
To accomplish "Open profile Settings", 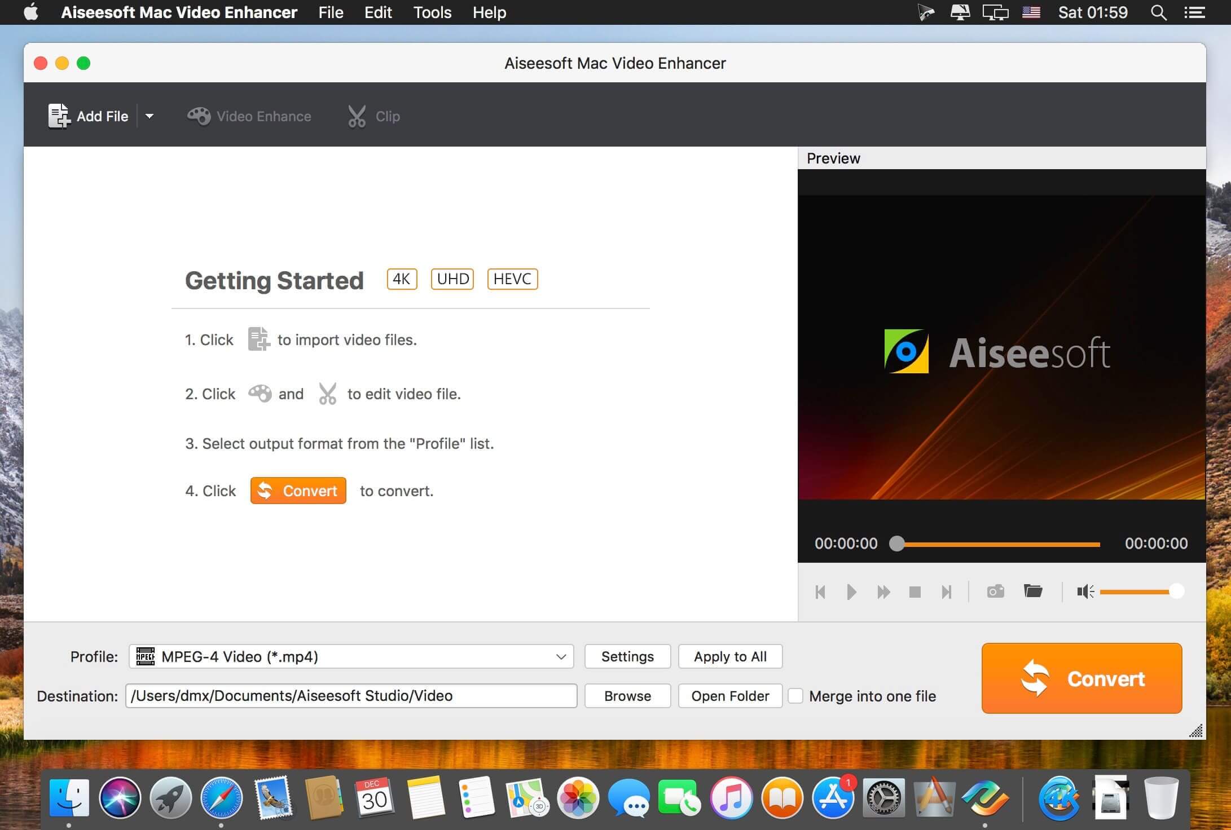I will (x=627, y=656).
